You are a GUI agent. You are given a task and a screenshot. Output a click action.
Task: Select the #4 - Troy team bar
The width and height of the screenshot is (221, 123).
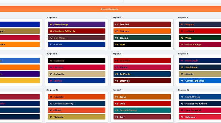[142, 117]
